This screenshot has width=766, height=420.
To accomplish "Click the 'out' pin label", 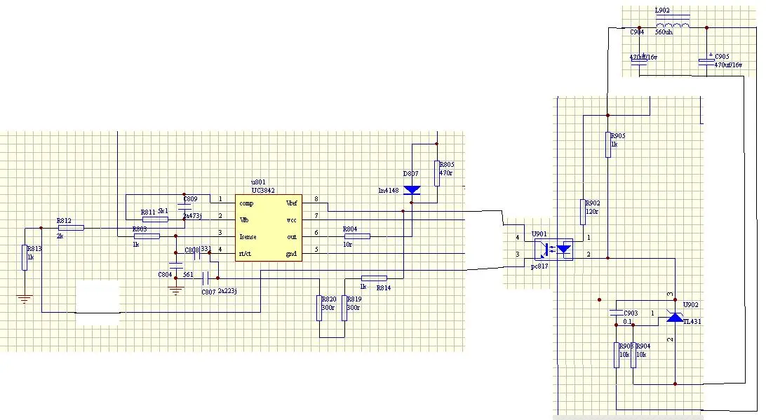I will 292,237.
